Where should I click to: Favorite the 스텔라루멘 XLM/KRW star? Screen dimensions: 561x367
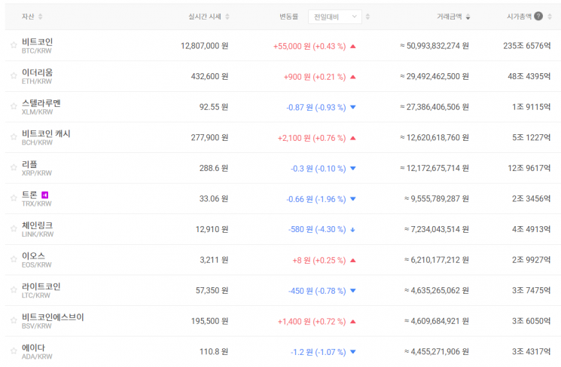coord(14,106)
